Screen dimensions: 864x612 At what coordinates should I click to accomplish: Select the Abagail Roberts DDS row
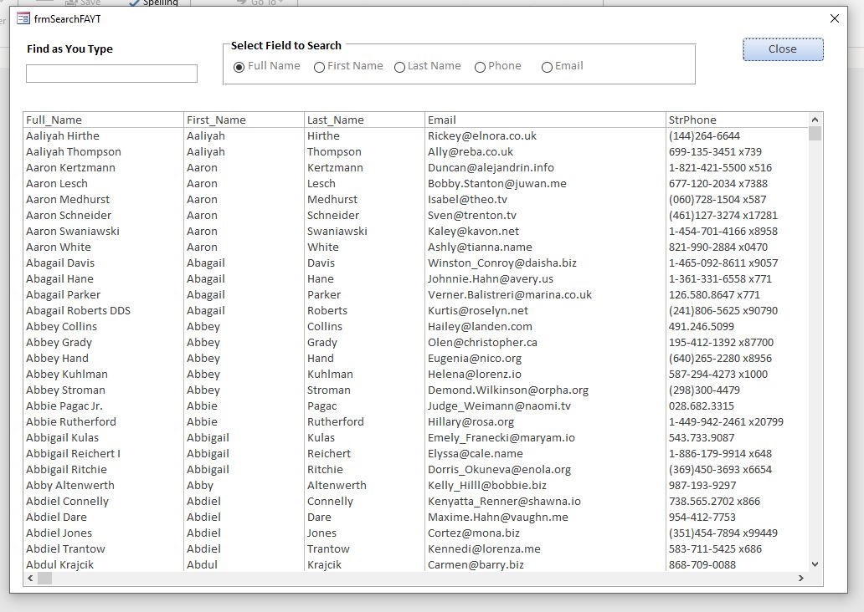(78, 310)
